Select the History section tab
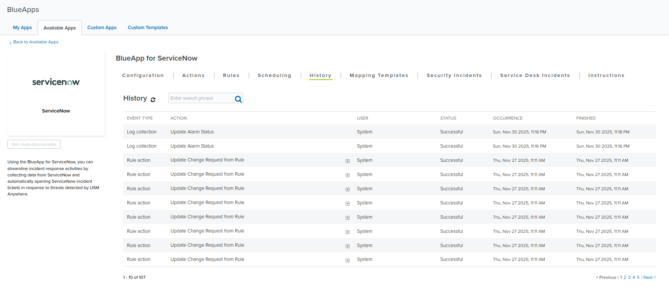 click(x=320, y=75)
